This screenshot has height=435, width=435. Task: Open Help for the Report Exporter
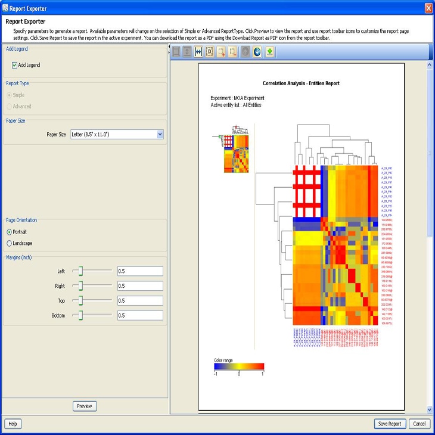pyautogui.click(x=13, y=424)
